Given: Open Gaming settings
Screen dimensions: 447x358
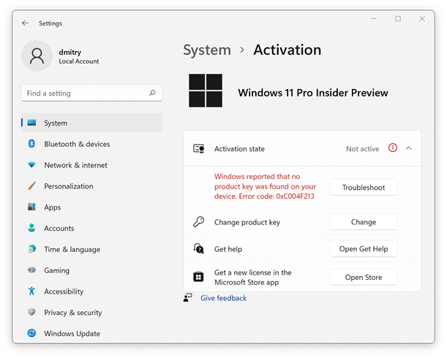Looking at the screenshot, I should (91, 270).
